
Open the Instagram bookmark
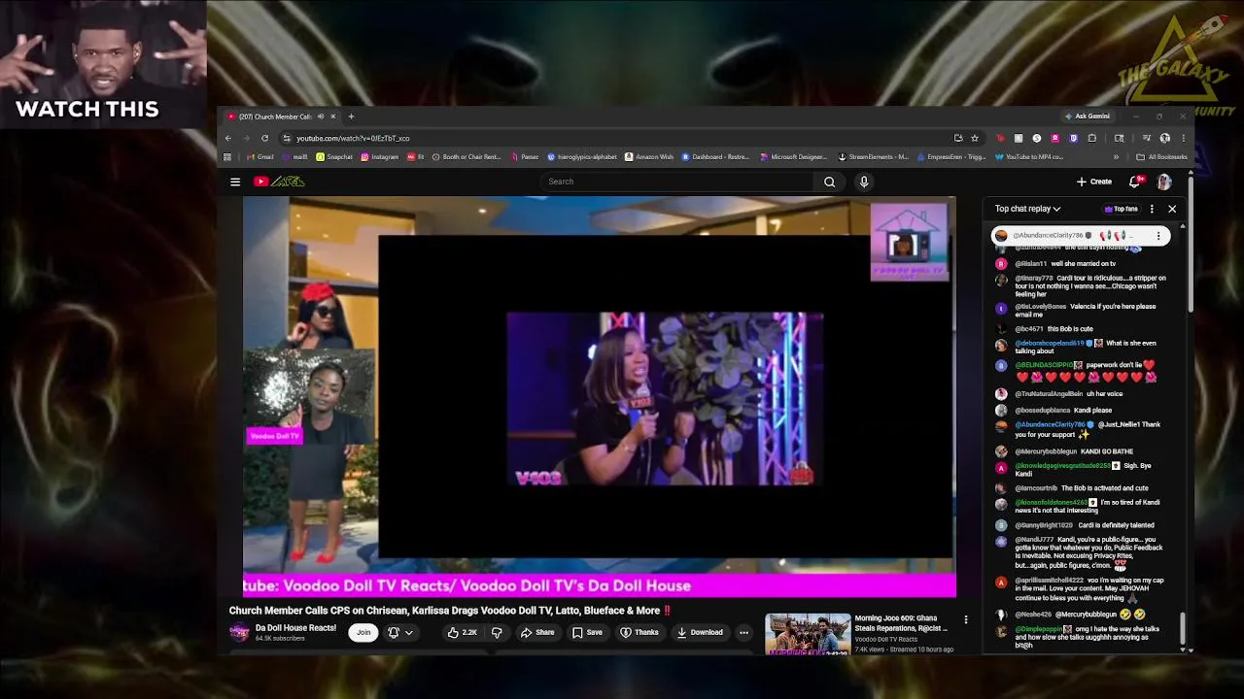pyautogui.click(x=379, y=156)
